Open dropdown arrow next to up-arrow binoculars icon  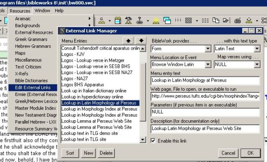point(257,21)
